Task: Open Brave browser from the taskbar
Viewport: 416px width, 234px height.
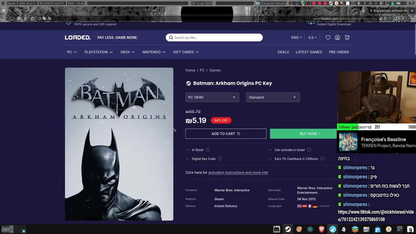Action: [x=321, y=229]
